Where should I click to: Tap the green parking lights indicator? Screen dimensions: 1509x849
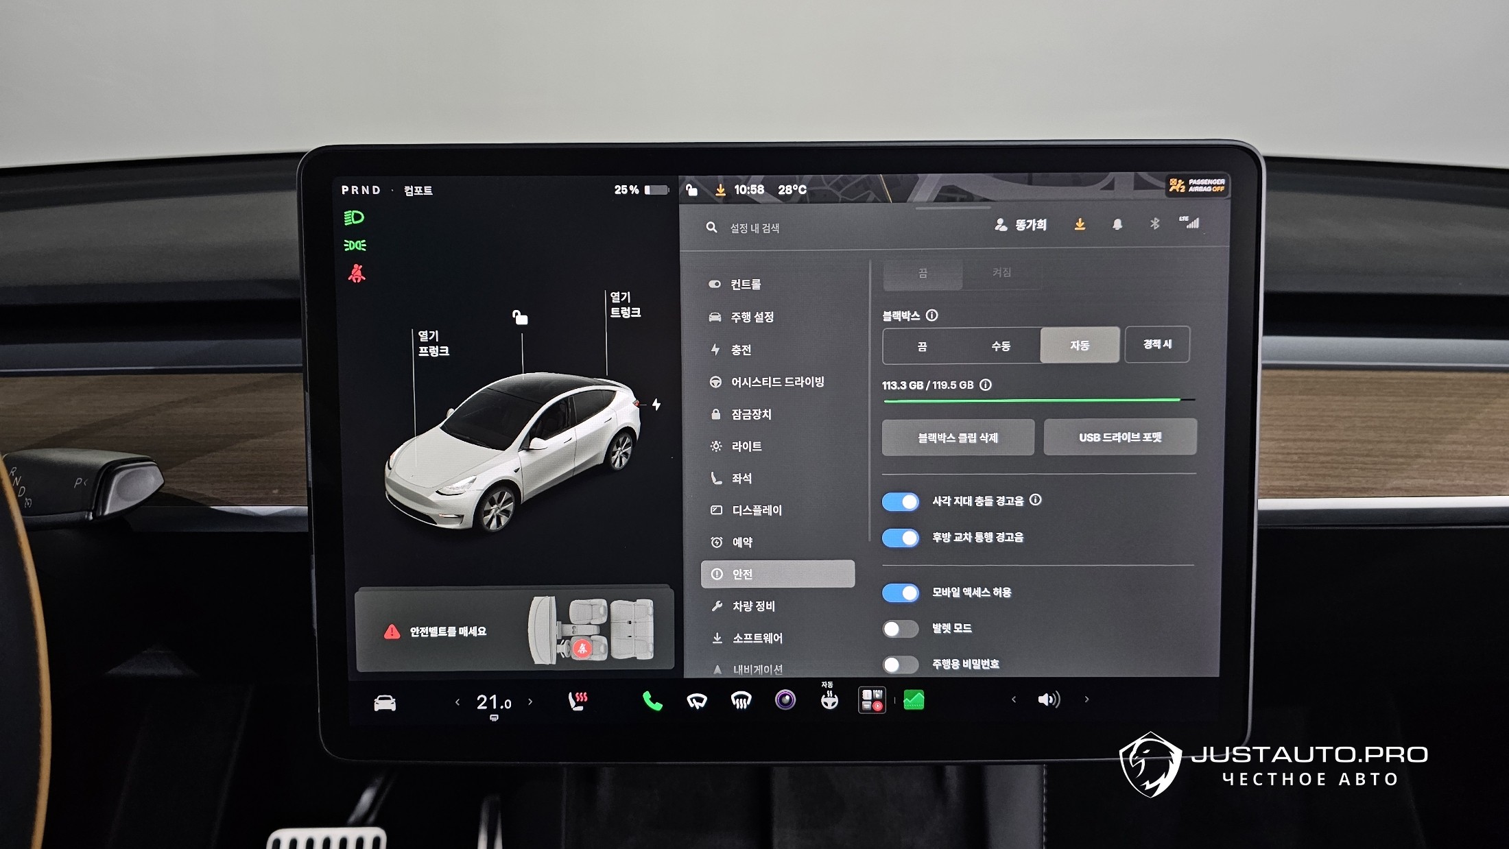point(355,246)
